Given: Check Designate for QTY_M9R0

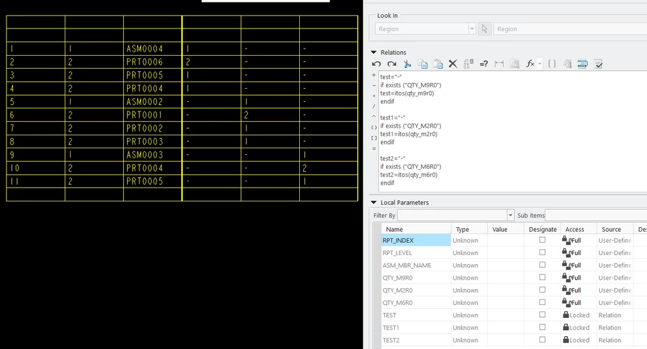Looking at the screenshot, I should point(542,277).
